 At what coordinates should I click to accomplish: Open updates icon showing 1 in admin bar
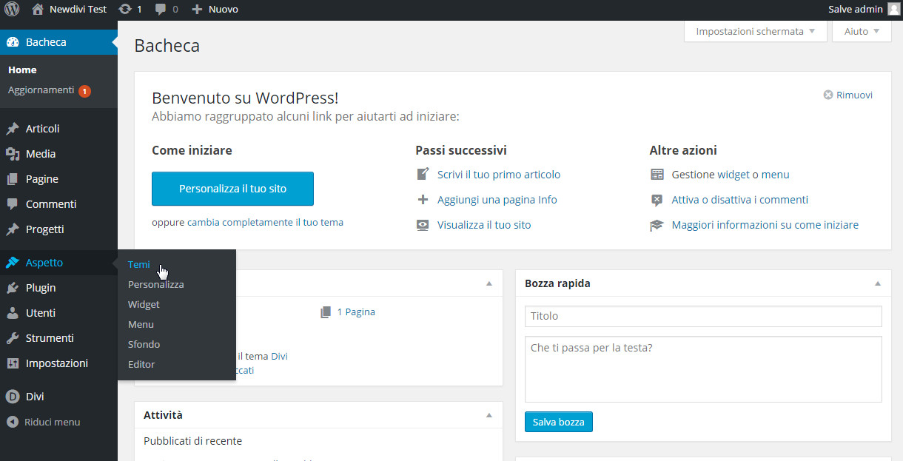(x=125, y=10)
